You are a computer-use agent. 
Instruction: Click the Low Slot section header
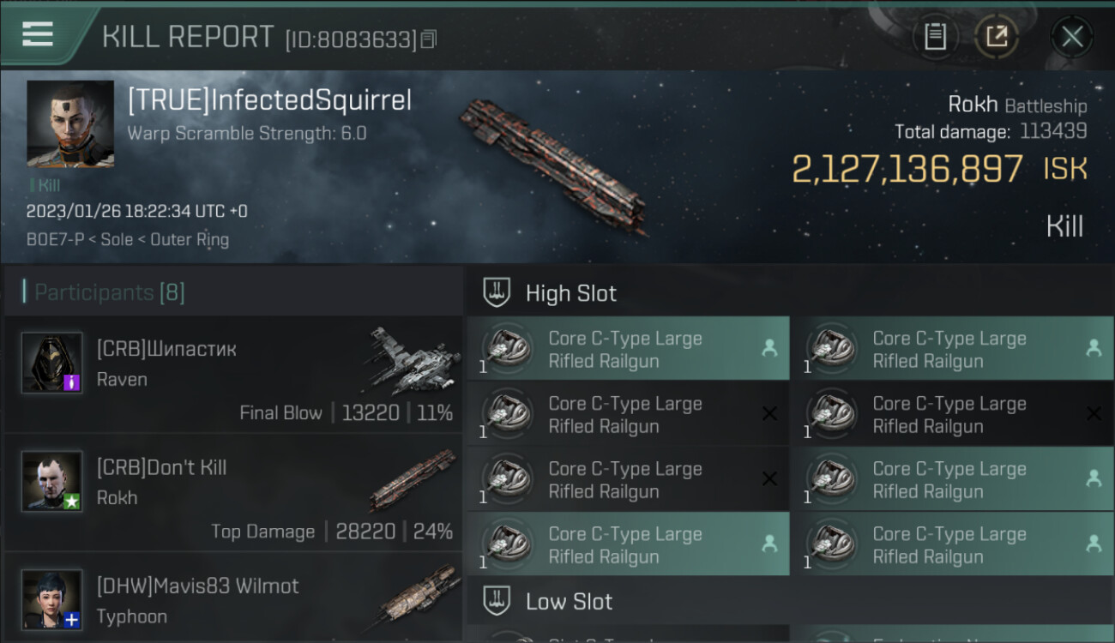tap(569, 602)
